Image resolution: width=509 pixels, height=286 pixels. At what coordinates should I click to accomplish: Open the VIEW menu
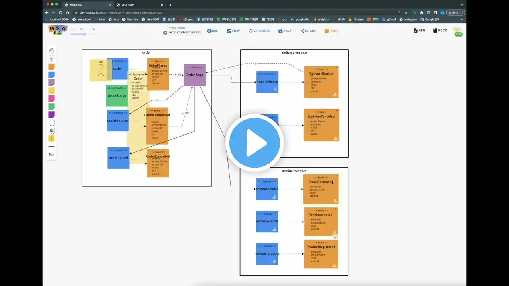[233, 31]
